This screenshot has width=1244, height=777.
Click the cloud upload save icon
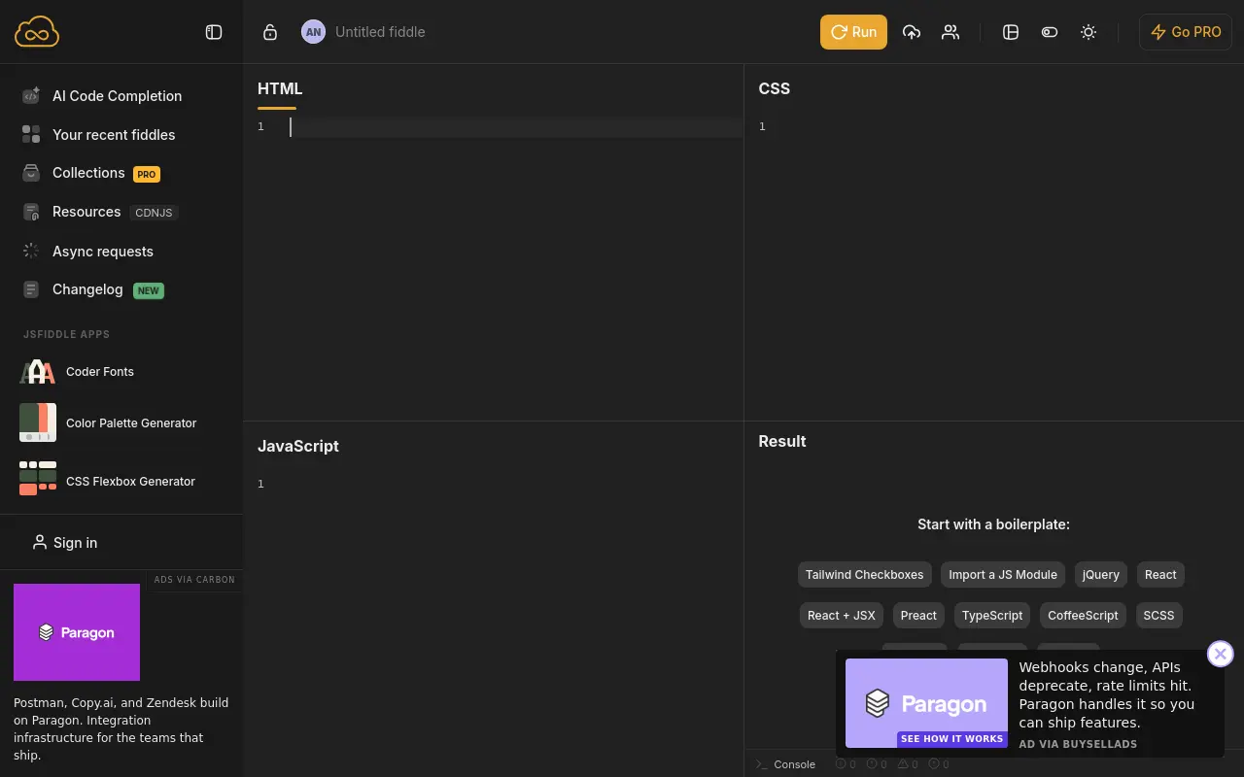pyautogui.click(x=912, y=32)
